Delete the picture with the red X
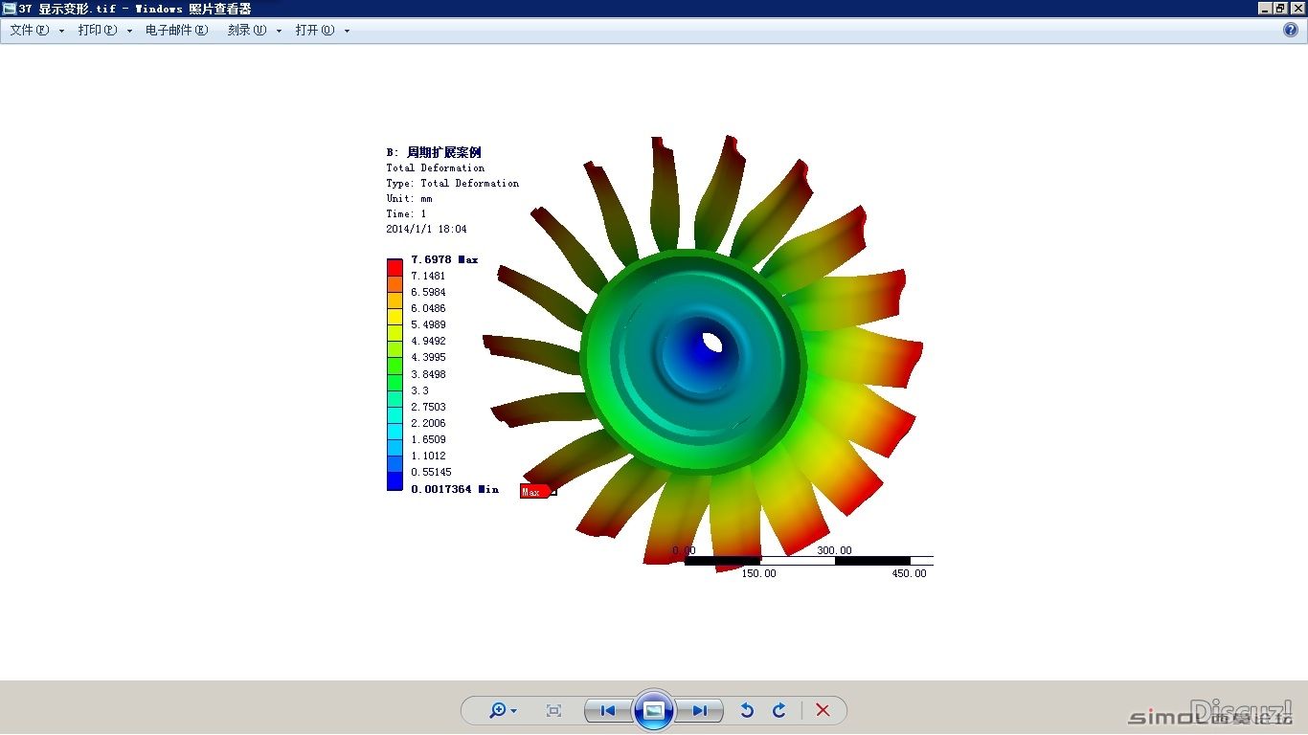This screenshot has height=735, width=1308. point(823,710)
